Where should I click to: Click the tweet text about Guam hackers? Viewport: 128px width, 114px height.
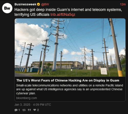tap(68, 12)
